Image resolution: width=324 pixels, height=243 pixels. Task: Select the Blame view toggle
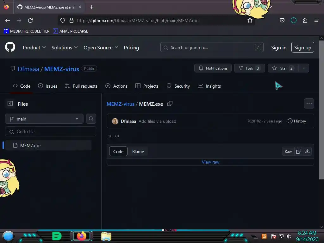pyautogui.click(x=138, y=152)
